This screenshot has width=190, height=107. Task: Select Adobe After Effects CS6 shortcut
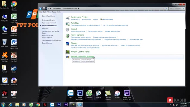(127, 95)
